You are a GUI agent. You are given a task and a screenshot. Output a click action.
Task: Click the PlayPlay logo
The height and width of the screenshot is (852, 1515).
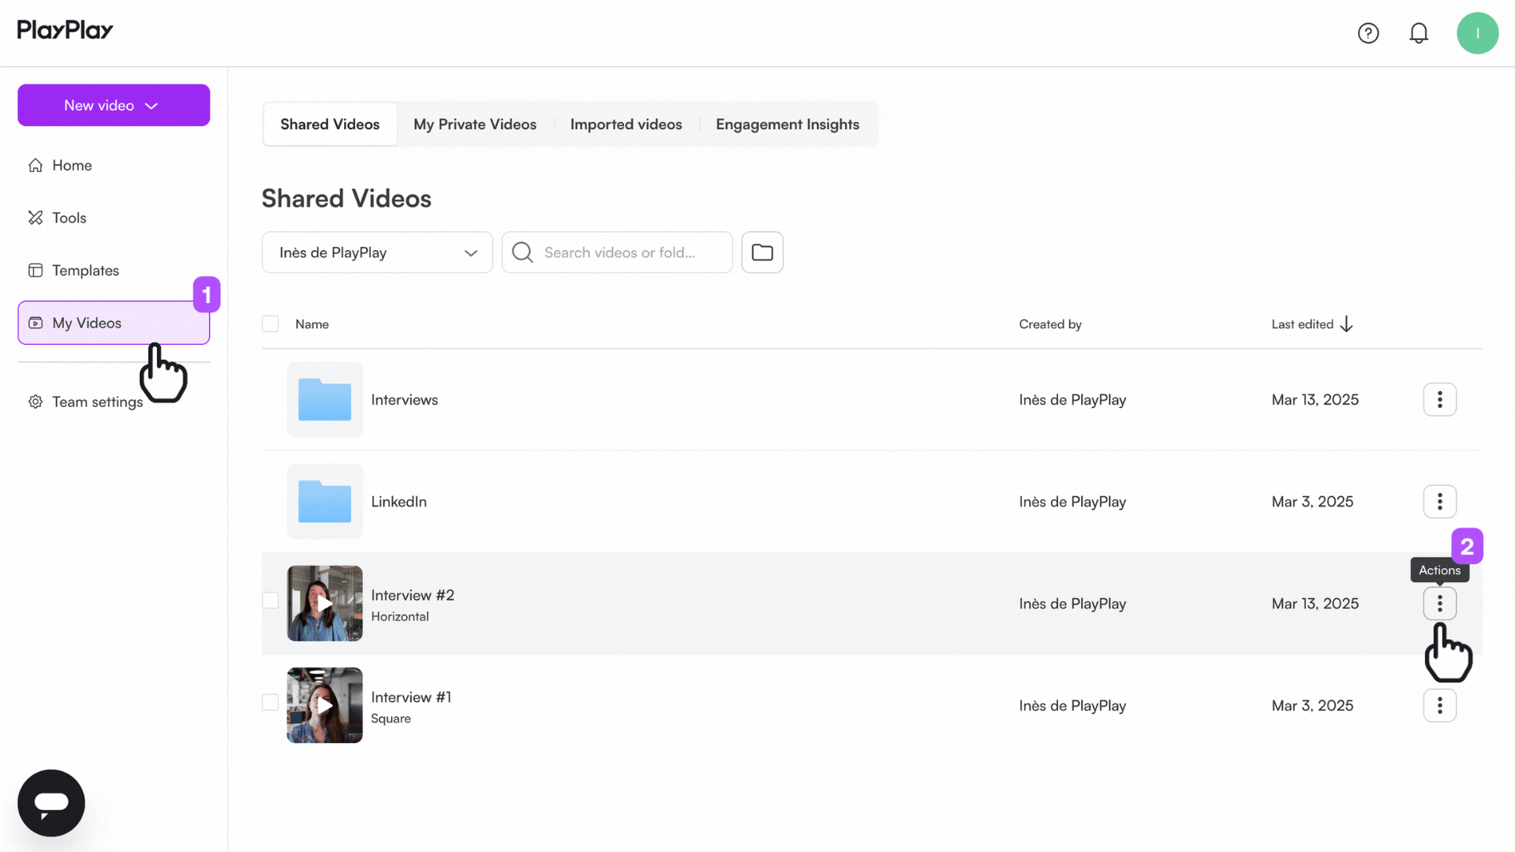click(65, 30)
